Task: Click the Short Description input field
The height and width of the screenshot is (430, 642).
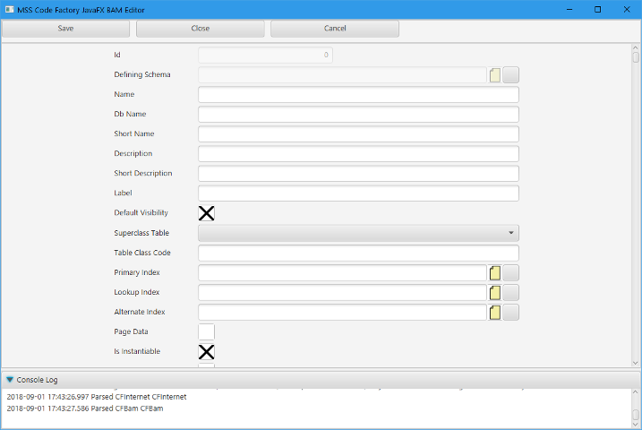Action: pyautogui.click(x=358, y=174)
